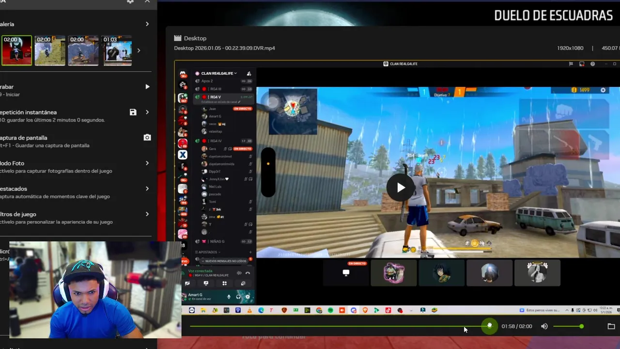Show next gallery thumbnails with arrow
The height and width of the screenshot is (349, 620).
(x=139, y=50)
